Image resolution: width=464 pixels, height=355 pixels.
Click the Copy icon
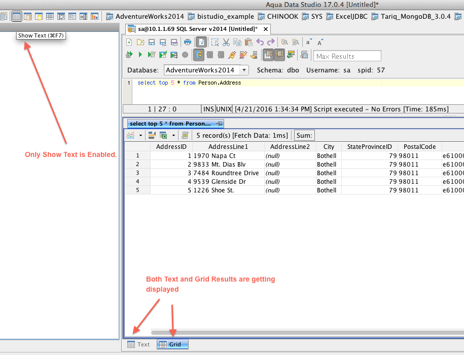coord(237,42)
